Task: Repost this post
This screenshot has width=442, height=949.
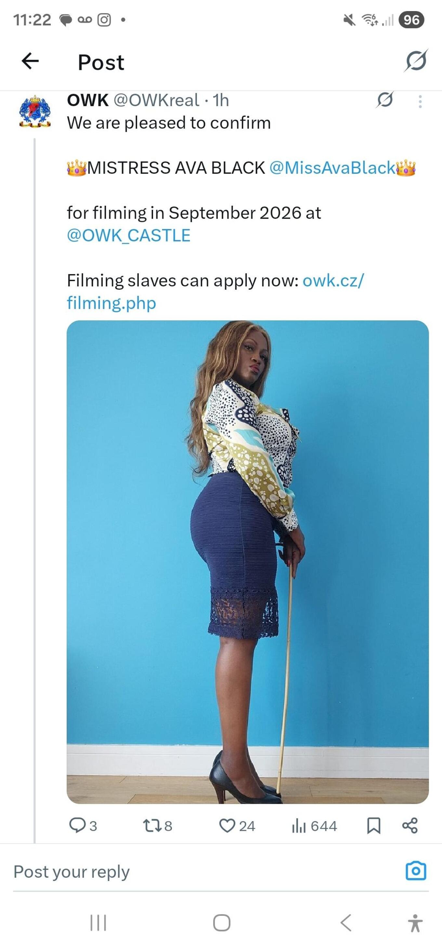Action: click(x=152, y=826)
